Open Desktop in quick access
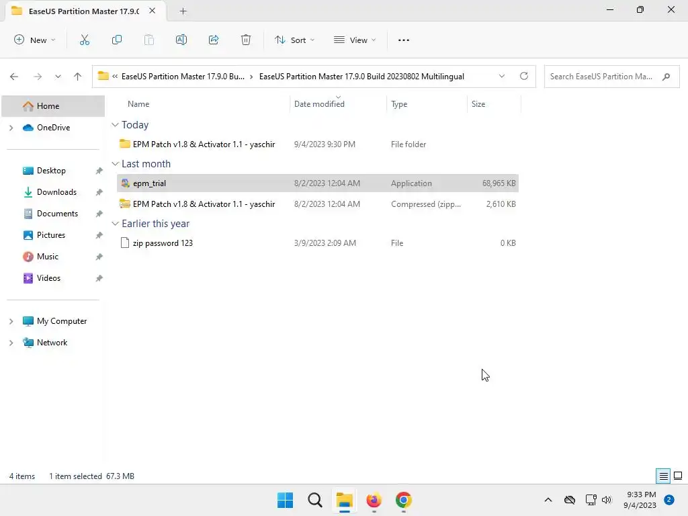The width and height of the screenshot is (688, 516). (x=51, y=171)
